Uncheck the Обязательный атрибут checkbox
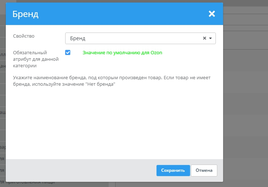Image resolution: width=268 pixels, height=187 pixels. 68,52
